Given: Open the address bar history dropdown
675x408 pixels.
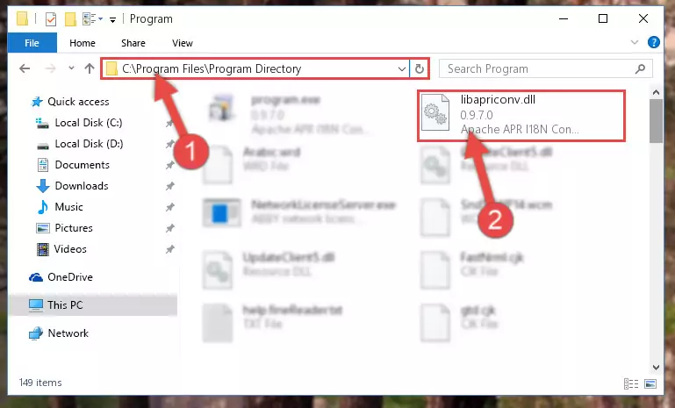Looking at the screenshot, I should pyautogui.click(x=402, y=68).
